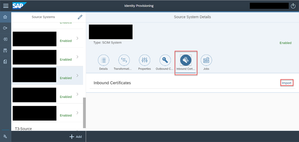Click the pencil edit icon
Viewport: 299px width, 142px height.
point(80,17)
